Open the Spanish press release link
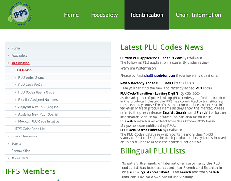 (x=182, y=112)
